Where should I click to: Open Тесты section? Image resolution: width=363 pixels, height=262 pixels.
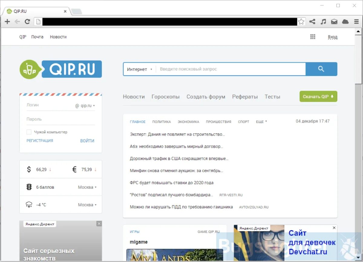[272, 97]
